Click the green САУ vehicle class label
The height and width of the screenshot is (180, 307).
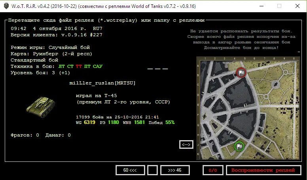point(98,66)
